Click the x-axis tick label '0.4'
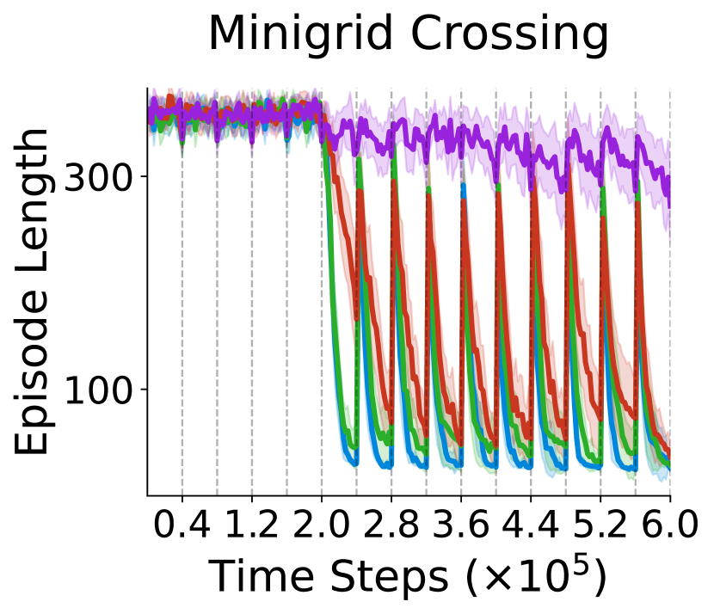 182,525
